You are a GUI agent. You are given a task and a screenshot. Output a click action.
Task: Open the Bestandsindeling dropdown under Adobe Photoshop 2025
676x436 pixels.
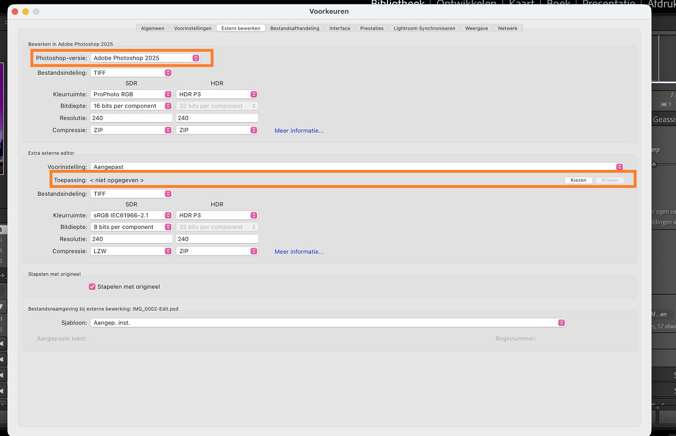[x=131, y=72]
